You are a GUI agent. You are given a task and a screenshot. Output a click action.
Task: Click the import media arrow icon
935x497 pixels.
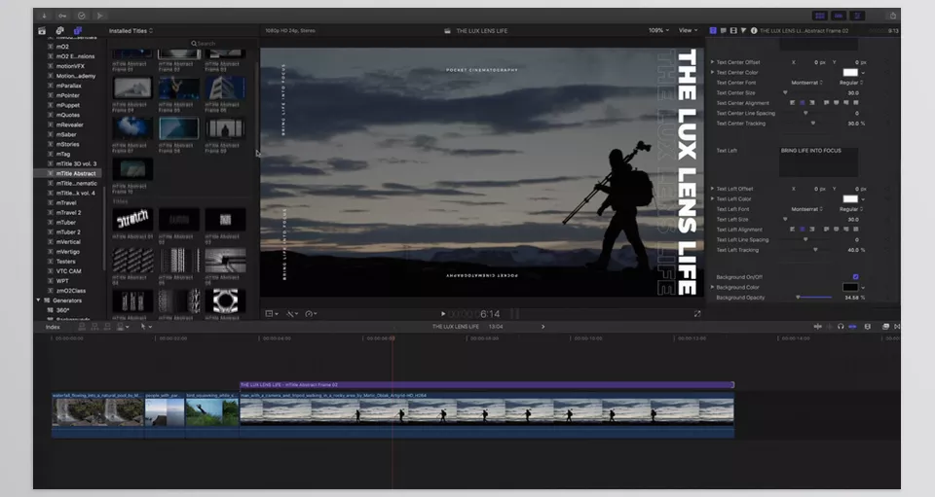click(x=44, y=16)
